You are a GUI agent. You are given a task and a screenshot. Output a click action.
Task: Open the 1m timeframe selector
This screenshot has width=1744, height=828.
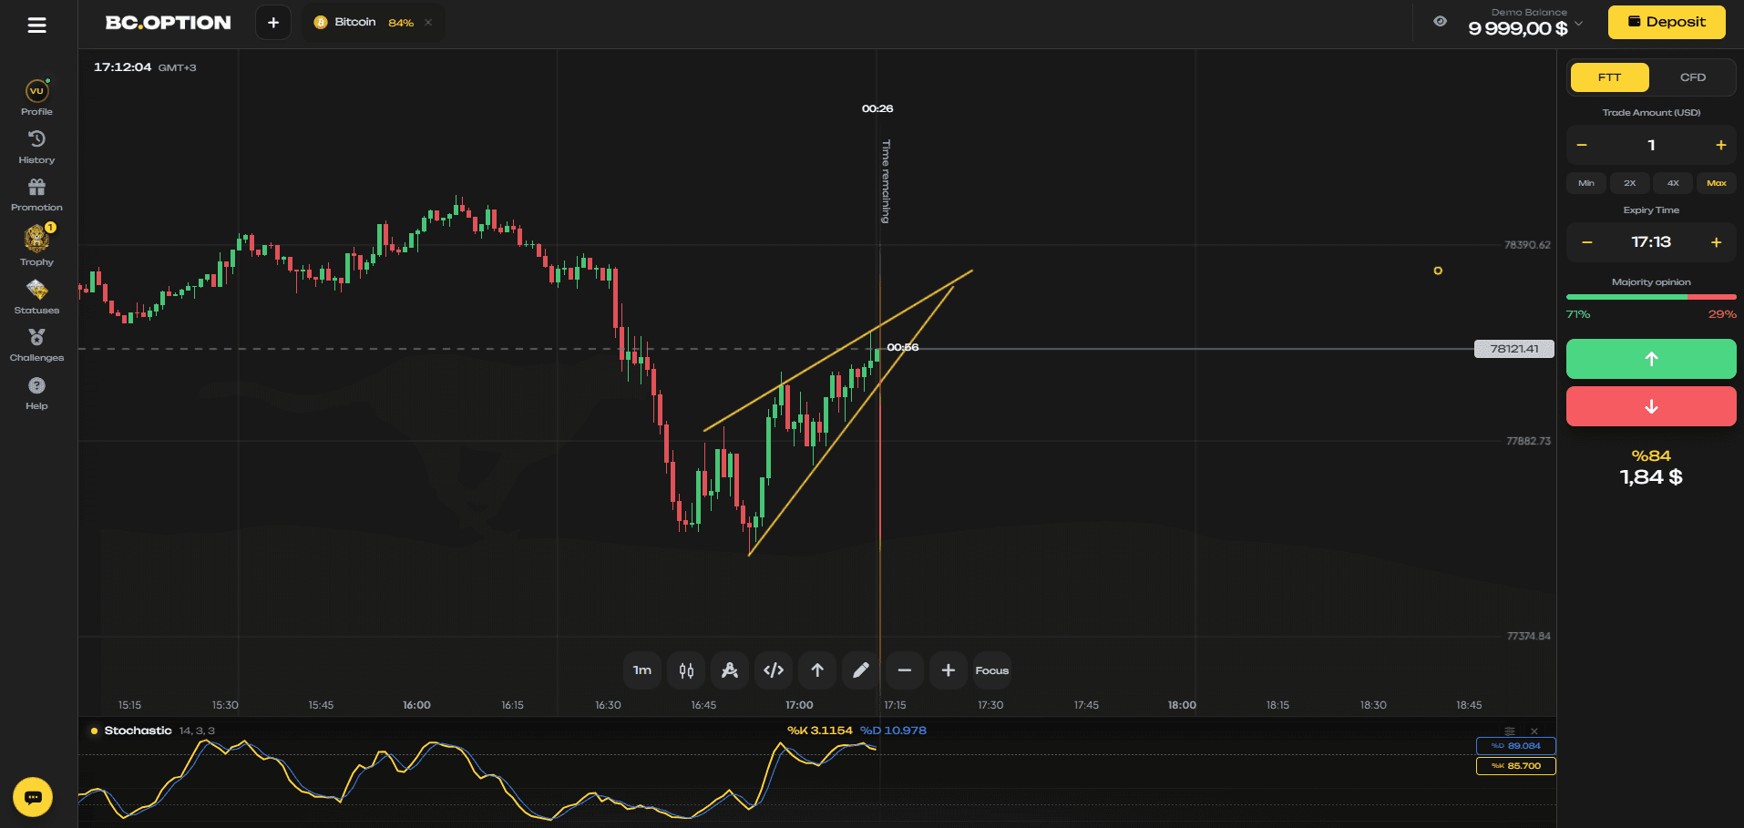coord(642,670)
